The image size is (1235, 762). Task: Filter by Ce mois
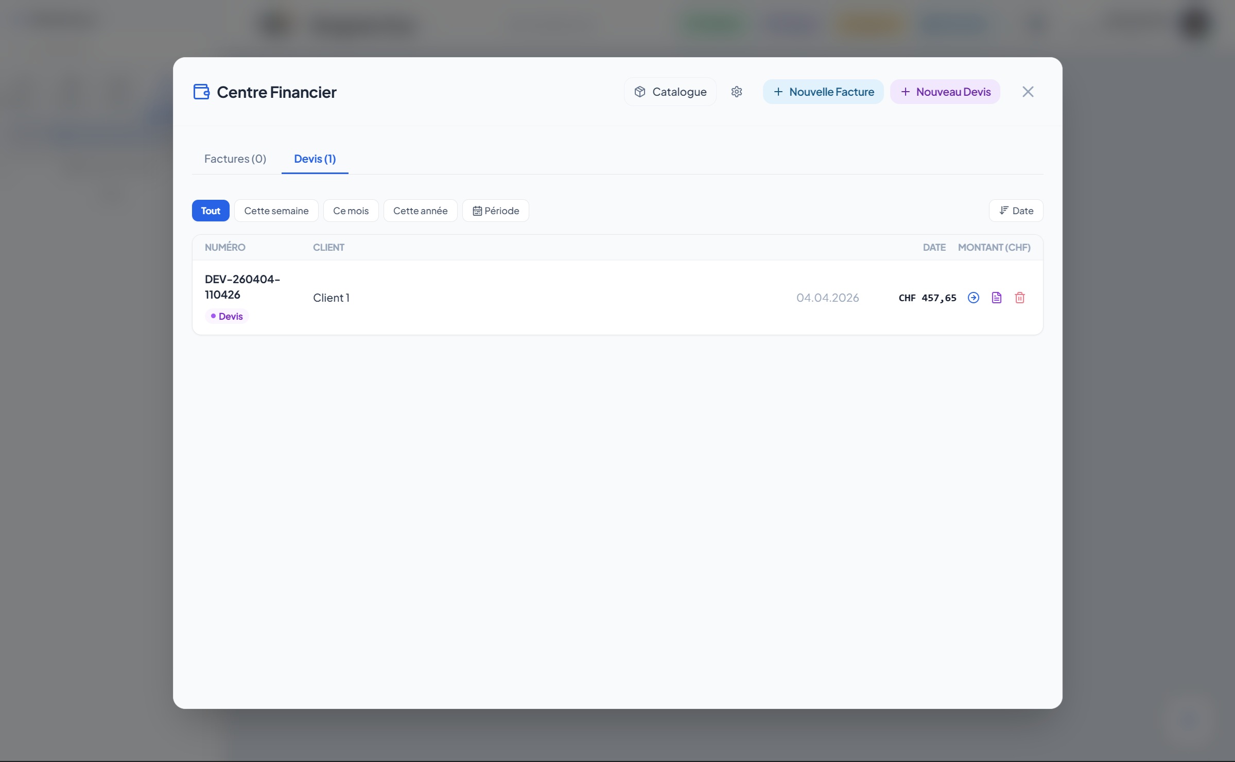pyautogui.click(x=351, y=211)
